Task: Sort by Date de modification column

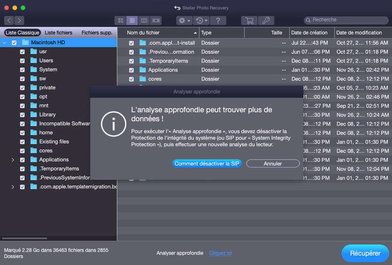Action: coord(363,33)
